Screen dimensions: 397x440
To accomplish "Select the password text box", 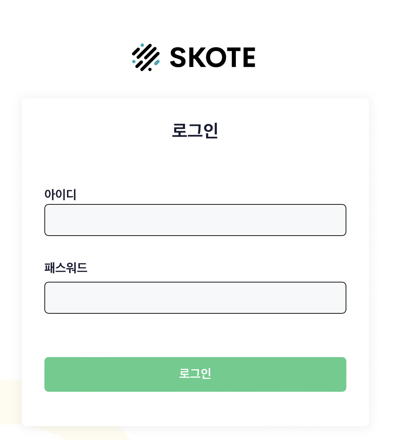I will (195, 298).
